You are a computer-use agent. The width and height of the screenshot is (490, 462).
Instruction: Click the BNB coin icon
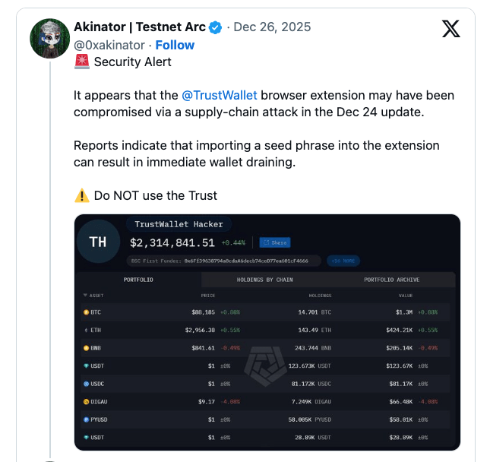[87, 348]
